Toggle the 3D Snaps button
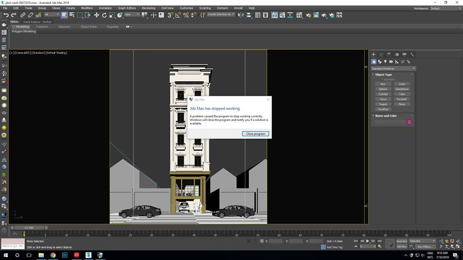Image resolution: width=463 pixels, height=260 pixels. pyautogui.click(x=170, y=15)
